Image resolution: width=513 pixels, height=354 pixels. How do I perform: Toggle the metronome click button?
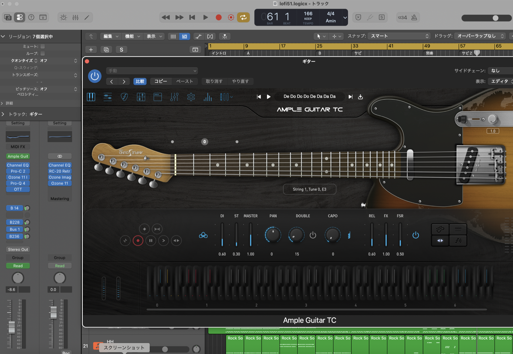click(414, 17)
